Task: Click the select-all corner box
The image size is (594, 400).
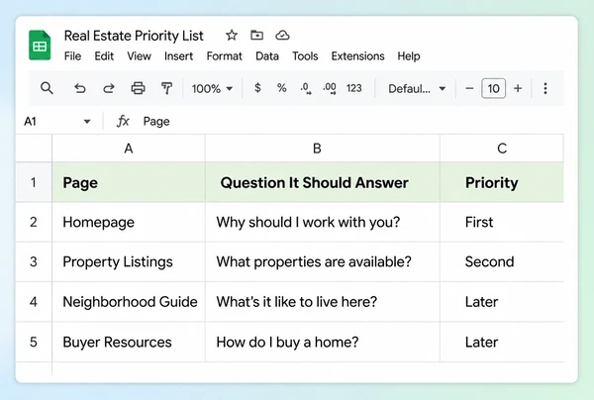Action: point(34,149)
